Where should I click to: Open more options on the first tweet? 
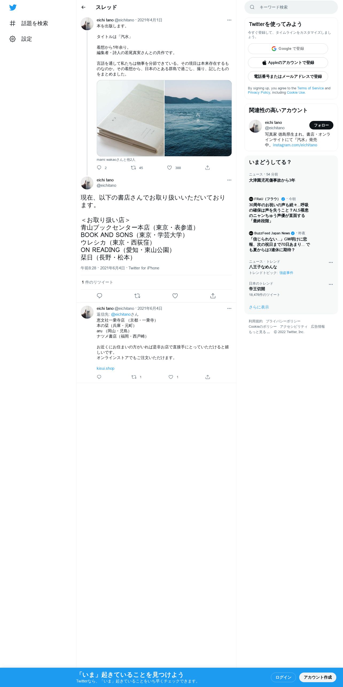point(229,20)
